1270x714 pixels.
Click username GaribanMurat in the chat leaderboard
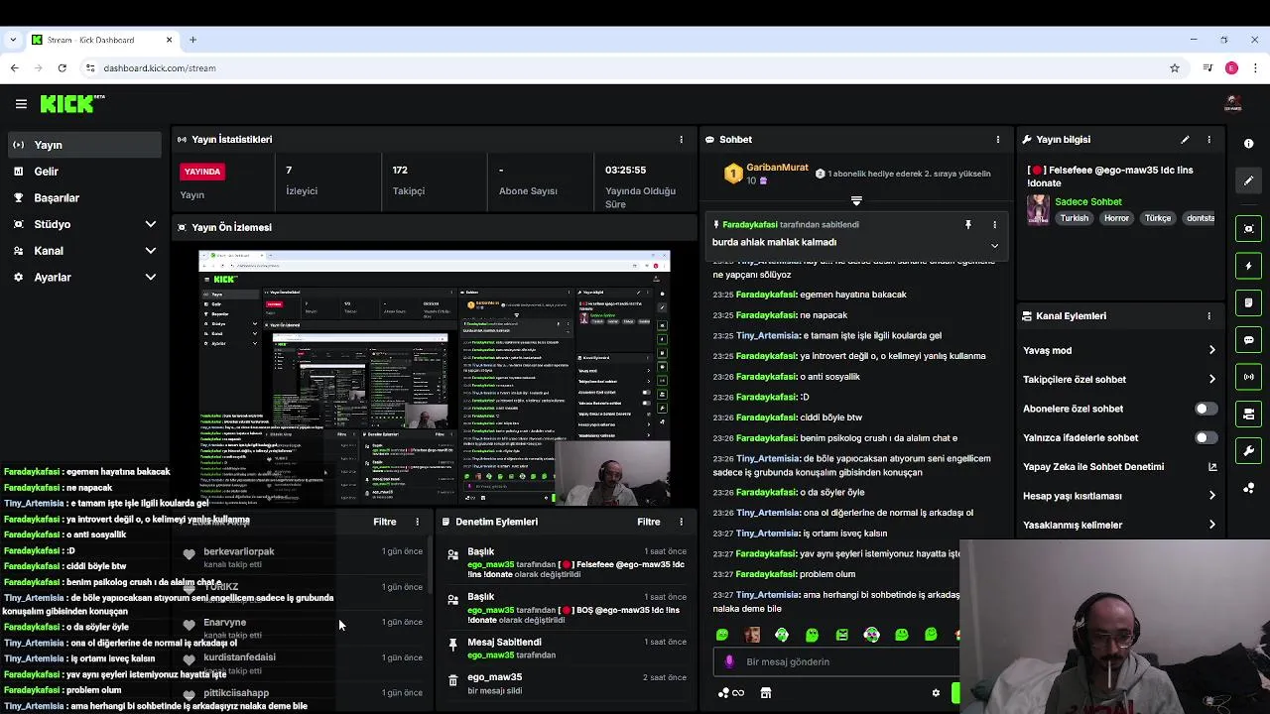click(x=777, y=168)
